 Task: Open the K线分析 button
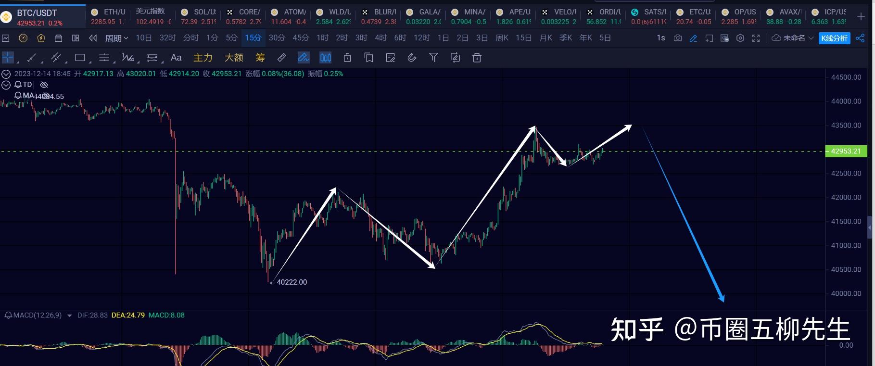point(834,38)
